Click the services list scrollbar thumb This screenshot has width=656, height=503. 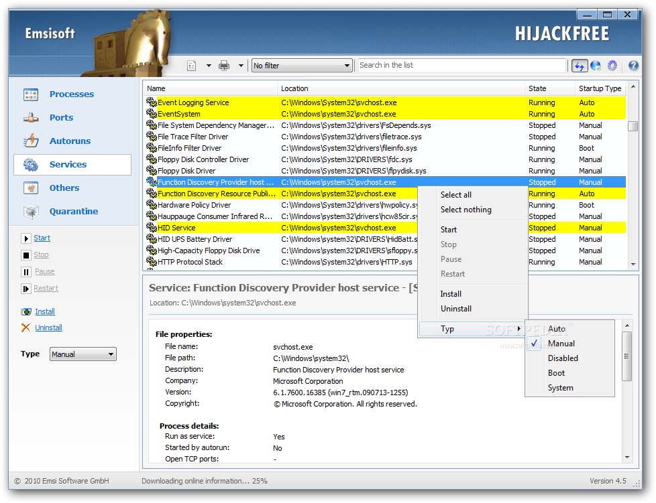[x=633, y=126]
